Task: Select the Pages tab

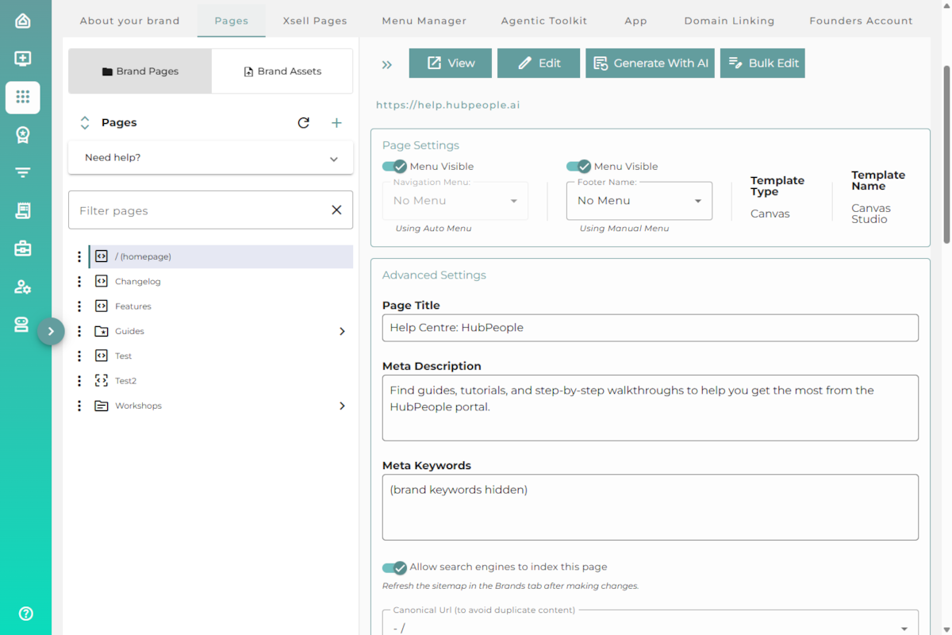Action: click(x=232, y=21)
